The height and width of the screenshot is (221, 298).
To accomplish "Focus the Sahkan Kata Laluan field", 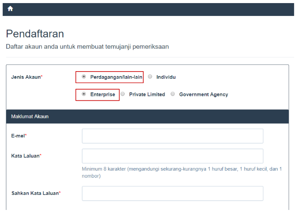I will point(172,193).
